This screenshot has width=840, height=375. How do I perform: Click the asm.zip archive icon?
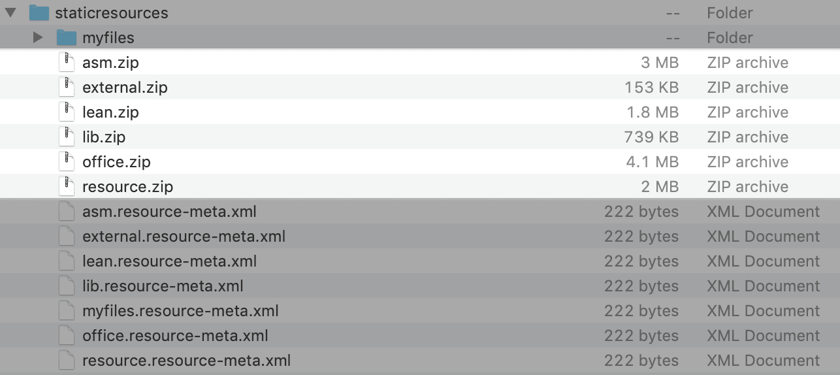pyautogui.click(x=66, y=63)
